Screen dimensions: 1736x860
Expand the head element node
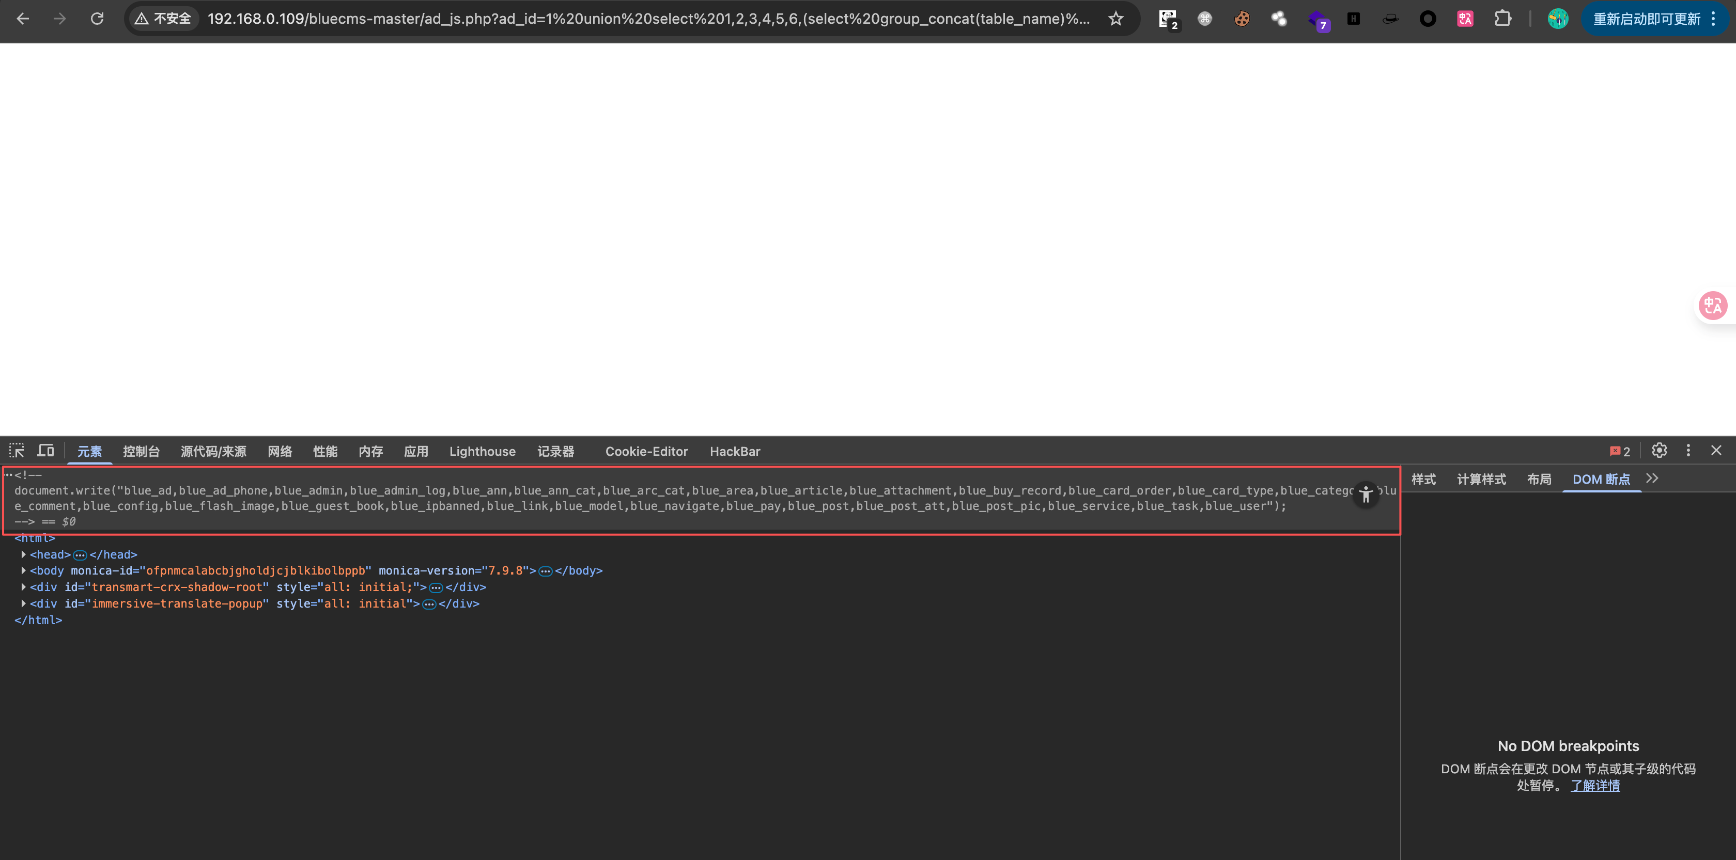(x=24, y=554)
